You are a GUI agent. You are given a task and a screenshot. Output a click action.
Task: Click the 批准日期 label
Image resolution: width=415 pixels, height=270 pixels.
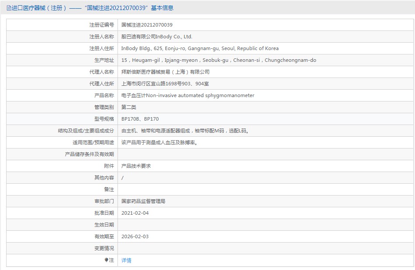click(x=104, y=213)
